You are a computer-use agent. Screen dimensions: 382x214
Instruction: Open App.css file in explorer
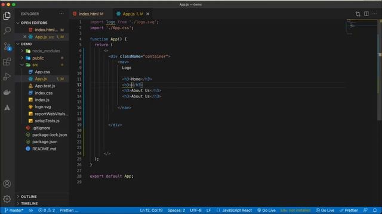pyautogui.click(x=42, y=72)
